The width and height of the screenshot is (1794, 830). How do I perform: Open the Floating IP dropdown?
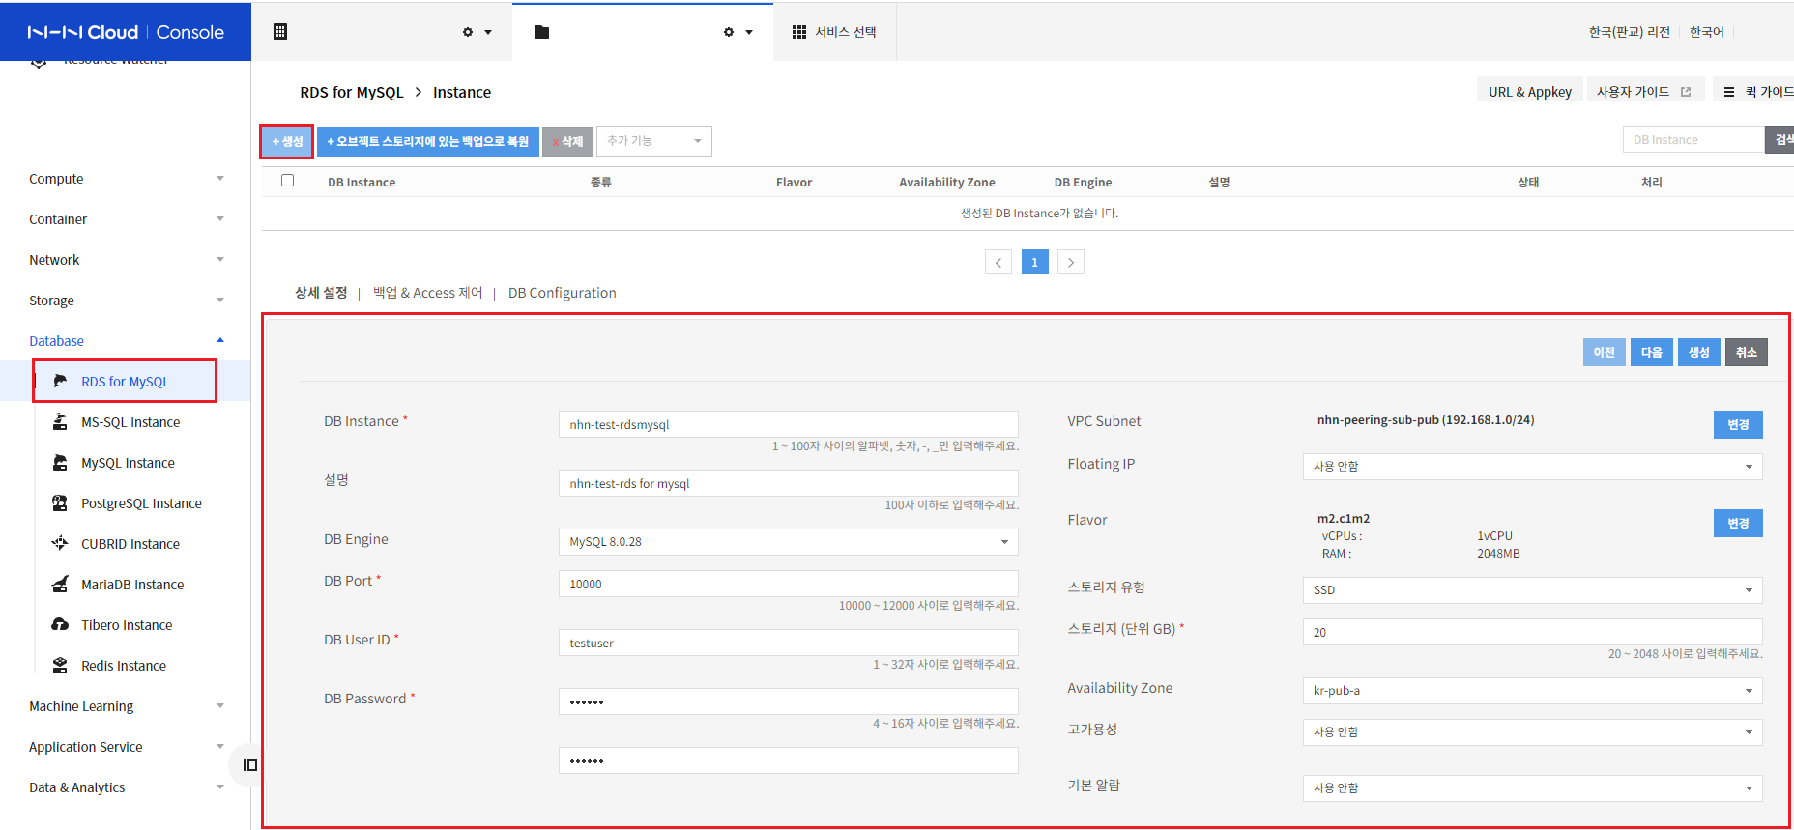pos(1532,467)
